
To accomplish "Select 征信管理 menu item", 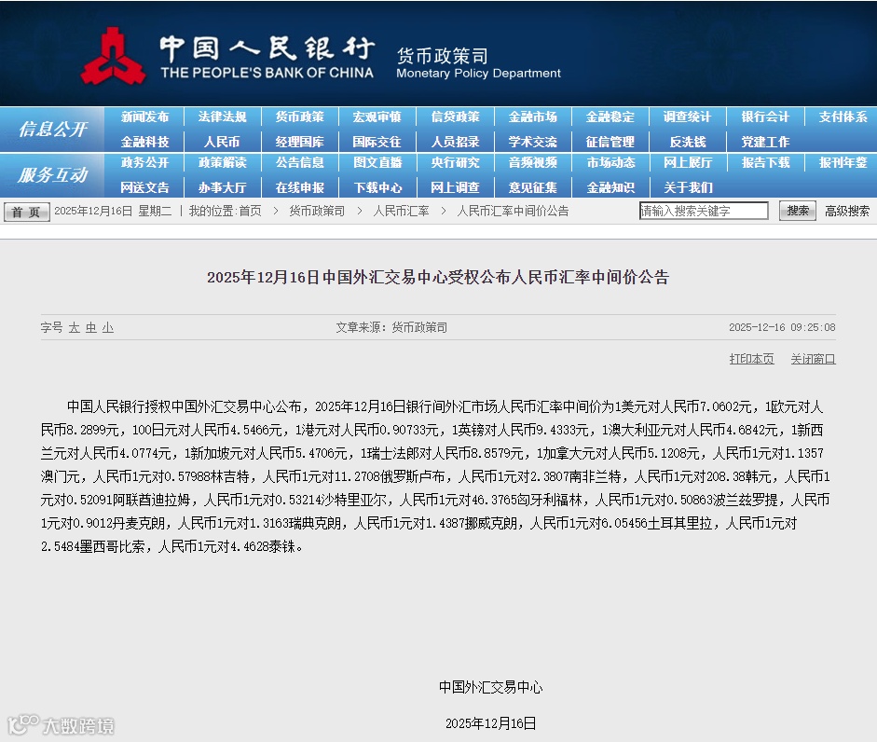I will 610,142.
